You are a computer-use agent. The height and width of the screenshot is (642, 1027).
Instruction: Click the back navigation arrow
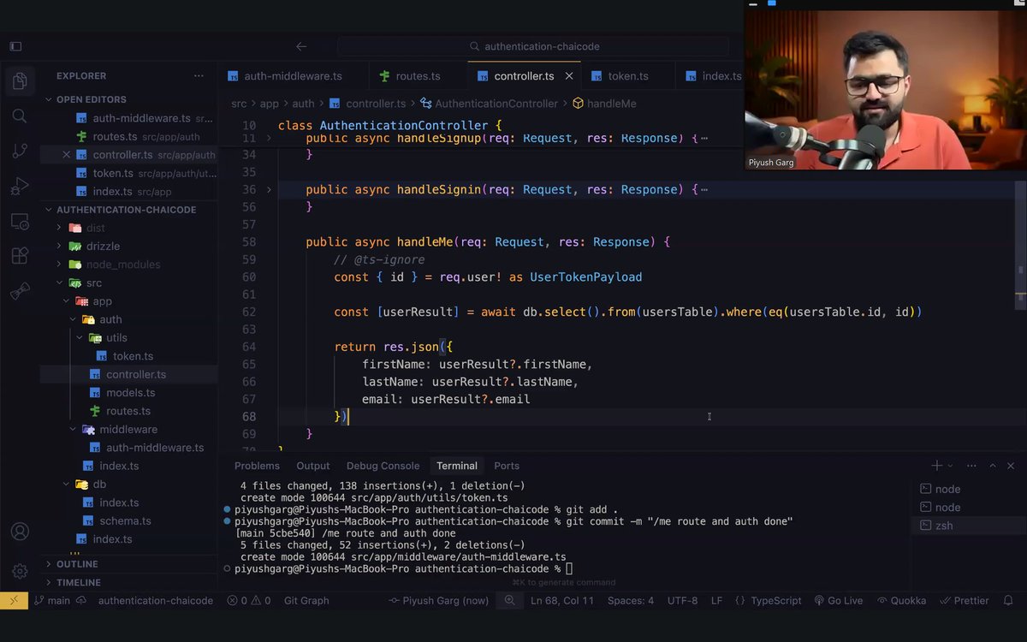point(301,46)
